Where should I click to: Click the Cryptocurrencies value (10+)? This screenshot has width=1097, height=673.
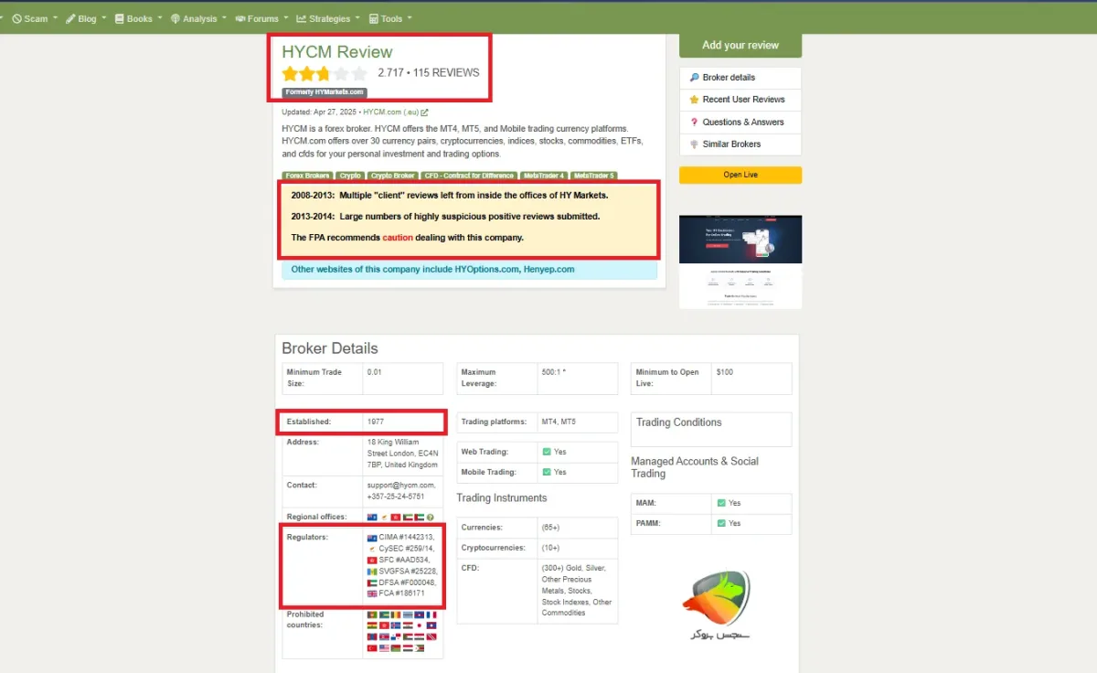click(x=552, y=548)
